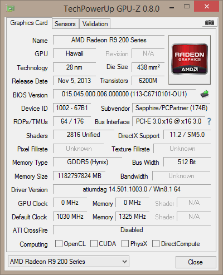Image resolution: width=223 pixels, height=275 pixels.
Task: Toggle the CUDA checkbox
Action: click(94, 244)
